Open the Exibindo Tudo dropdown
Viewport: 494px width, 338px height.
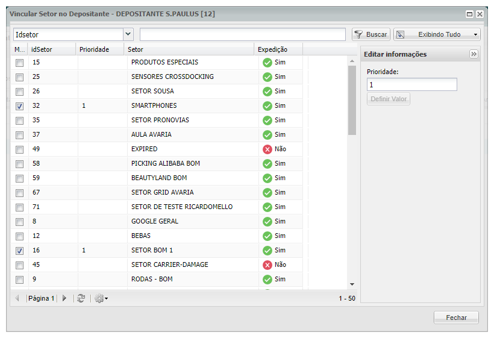[x=437, y=34]
